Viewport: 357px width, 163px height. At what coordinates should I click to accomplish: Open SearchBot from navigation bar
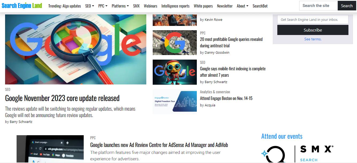[260, 6]
